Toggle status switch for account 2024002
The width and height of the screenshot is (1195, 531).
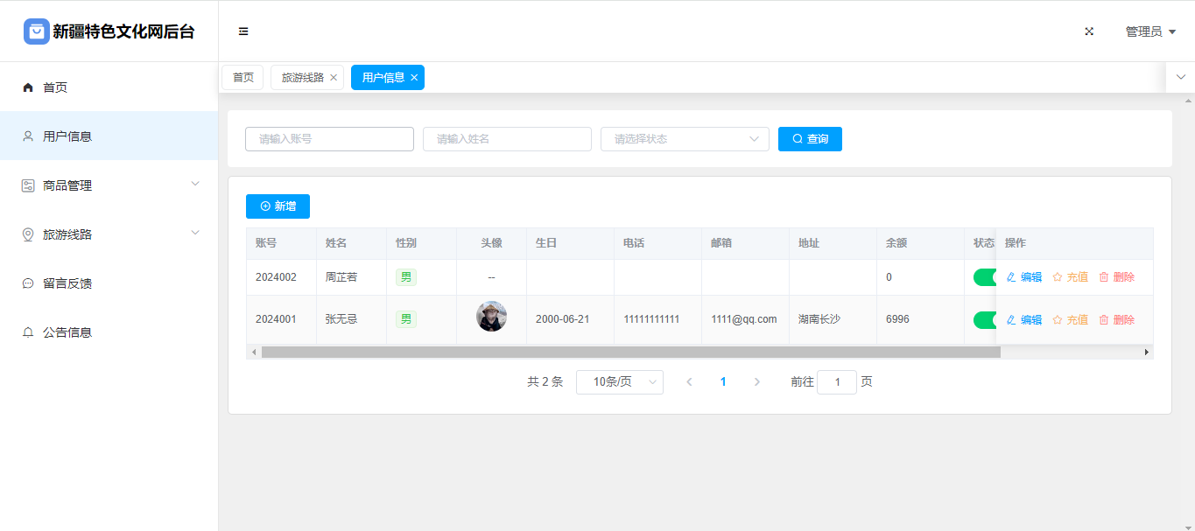[x=985, y=277]
